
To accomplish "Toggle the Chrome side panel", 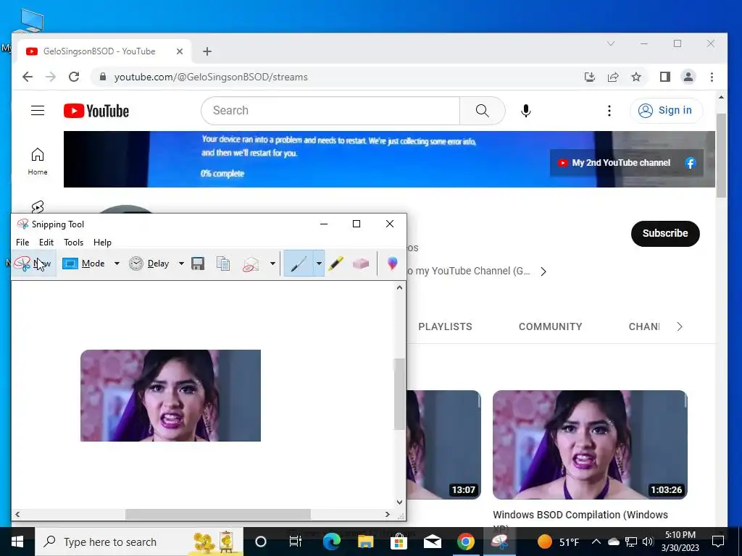I will point(665,77).
